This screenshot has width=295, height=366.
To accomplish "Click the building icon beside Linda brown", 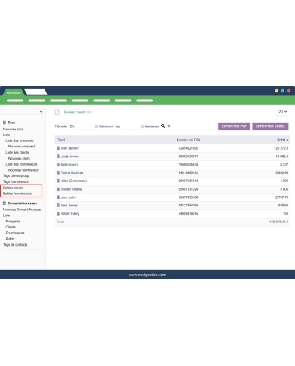I will (x=58, y=157).
